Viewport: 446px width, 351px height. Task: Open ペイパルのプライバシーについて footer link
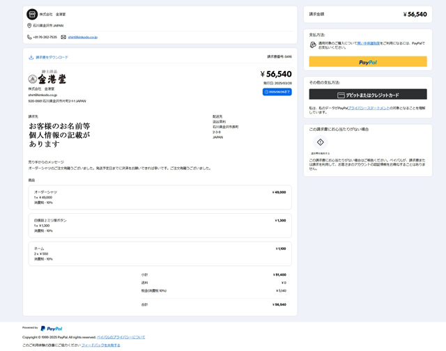tap(121, 337)
